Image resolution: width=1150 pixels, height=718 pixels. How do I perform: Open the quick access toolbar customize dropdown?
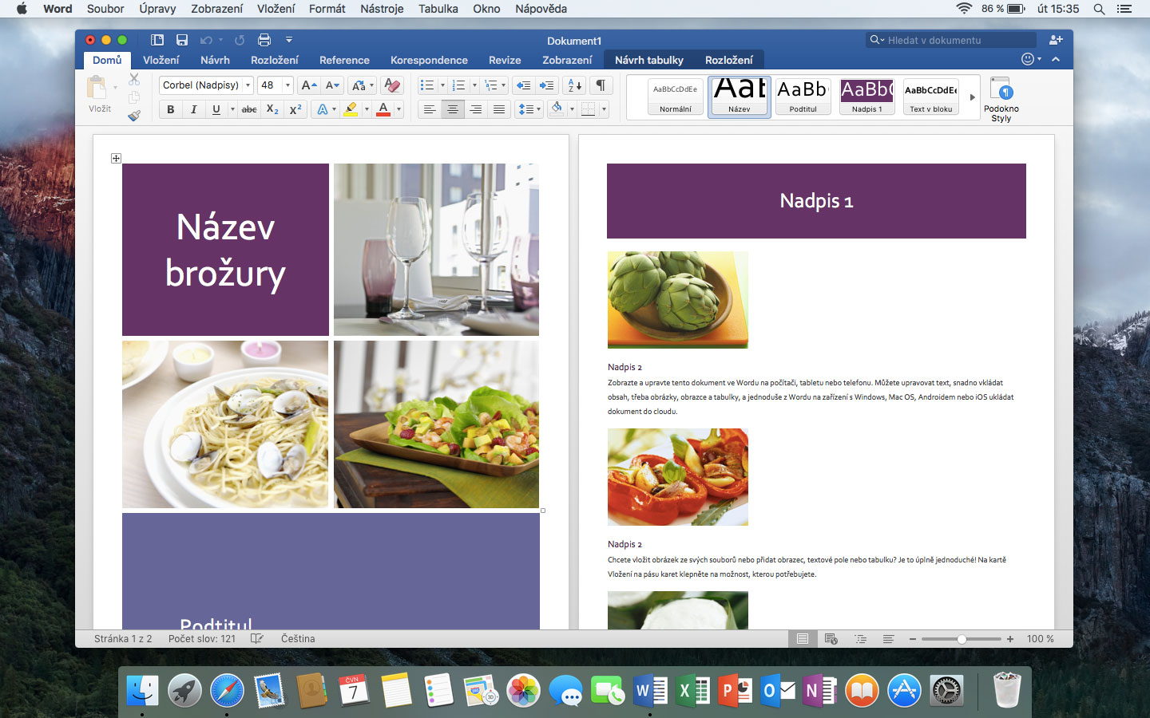289,40
